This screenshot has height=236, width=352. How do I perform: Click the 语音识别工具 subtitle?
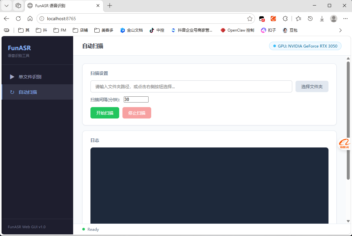click(x=19, y=56)
